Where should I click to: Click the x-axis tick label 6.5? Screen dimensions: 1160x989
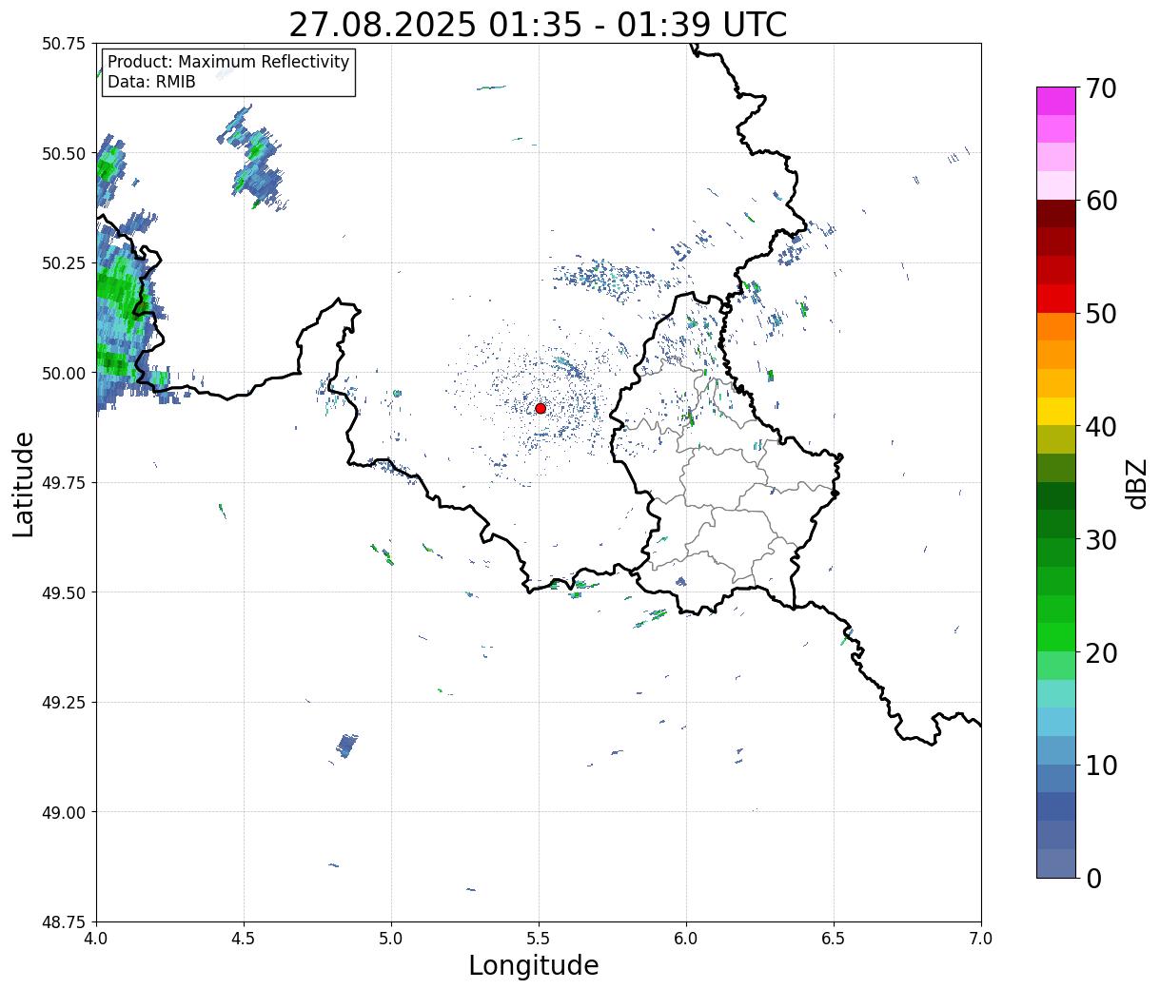pos(834,938)
